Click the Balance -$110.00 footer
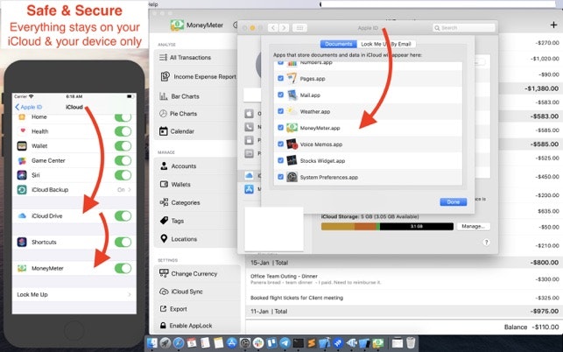Image resolution: width=563 pixels, height=352 pixels. [x=533, y=327]
